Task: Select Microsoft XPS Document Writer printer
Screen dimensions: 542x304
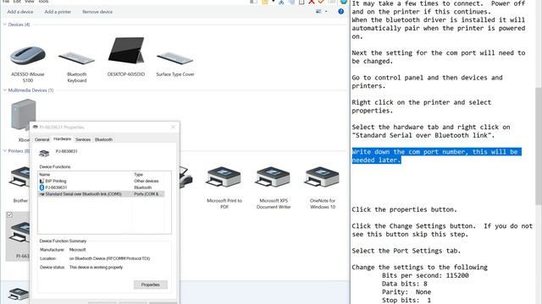Action: (x=273, y=176)
